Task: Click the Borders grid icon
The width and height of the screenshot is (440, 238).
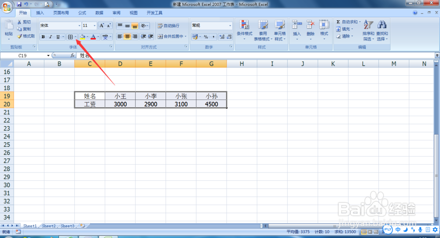Action: point(70,37)
